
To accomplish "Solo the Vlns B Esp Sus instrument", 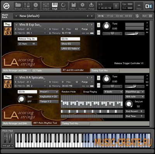I will 98,25.
